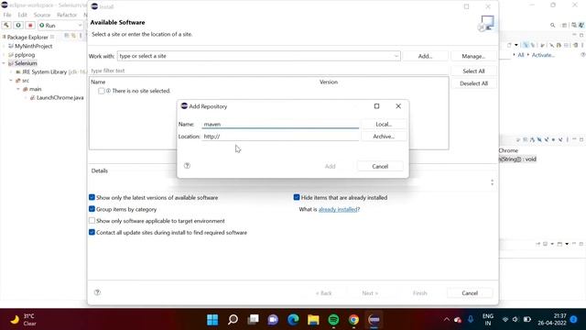586x330 pixels.
Task: Click the Local... button in Add Repository
Action: (x=384, y=125)
